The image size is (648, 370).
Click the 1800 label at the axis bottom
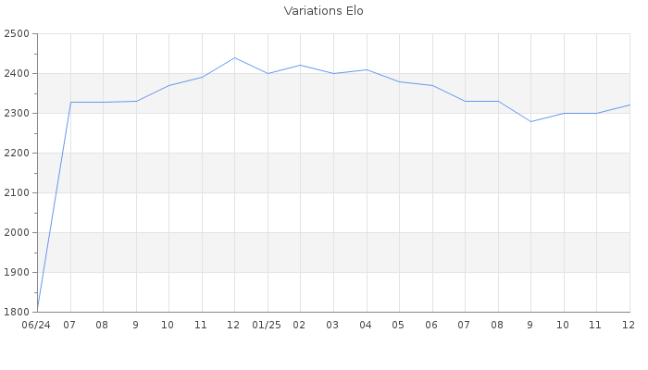pos(17,313)
